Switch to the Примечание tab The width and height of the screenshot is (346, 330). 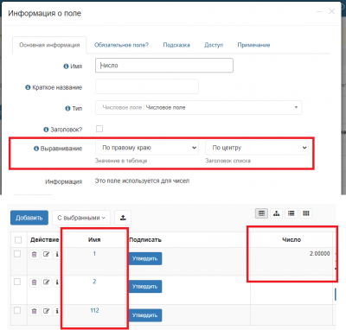tap(253, 45)
